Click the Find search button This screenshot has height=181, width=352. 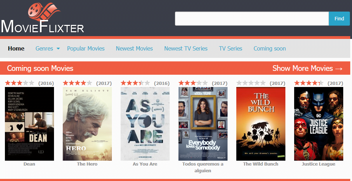pos(339,18)
